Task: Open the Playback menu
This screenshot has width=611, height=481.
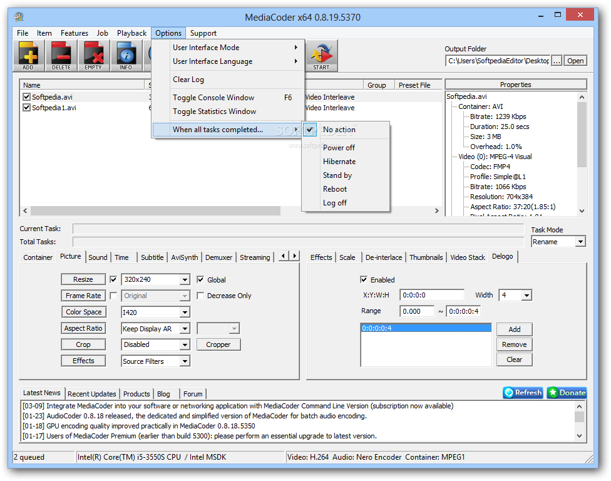Action: pos(131,33)
